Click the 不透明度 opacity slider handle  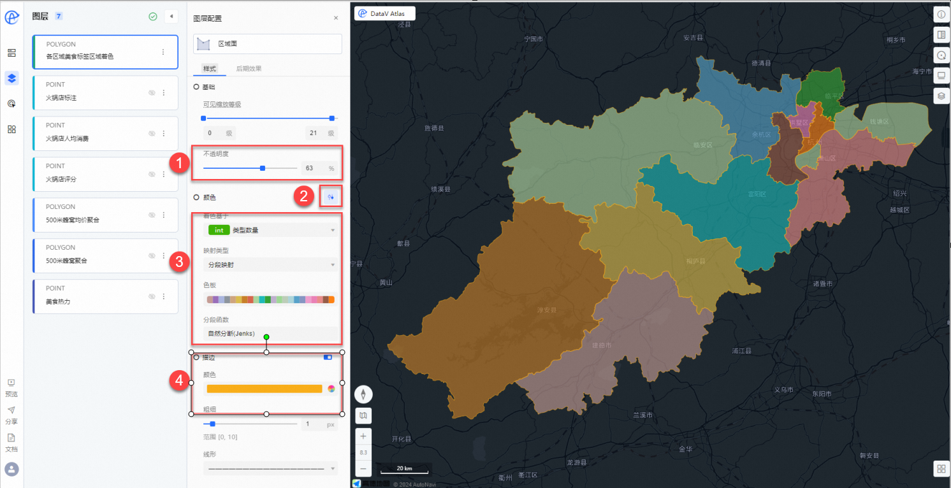point(263,168)
